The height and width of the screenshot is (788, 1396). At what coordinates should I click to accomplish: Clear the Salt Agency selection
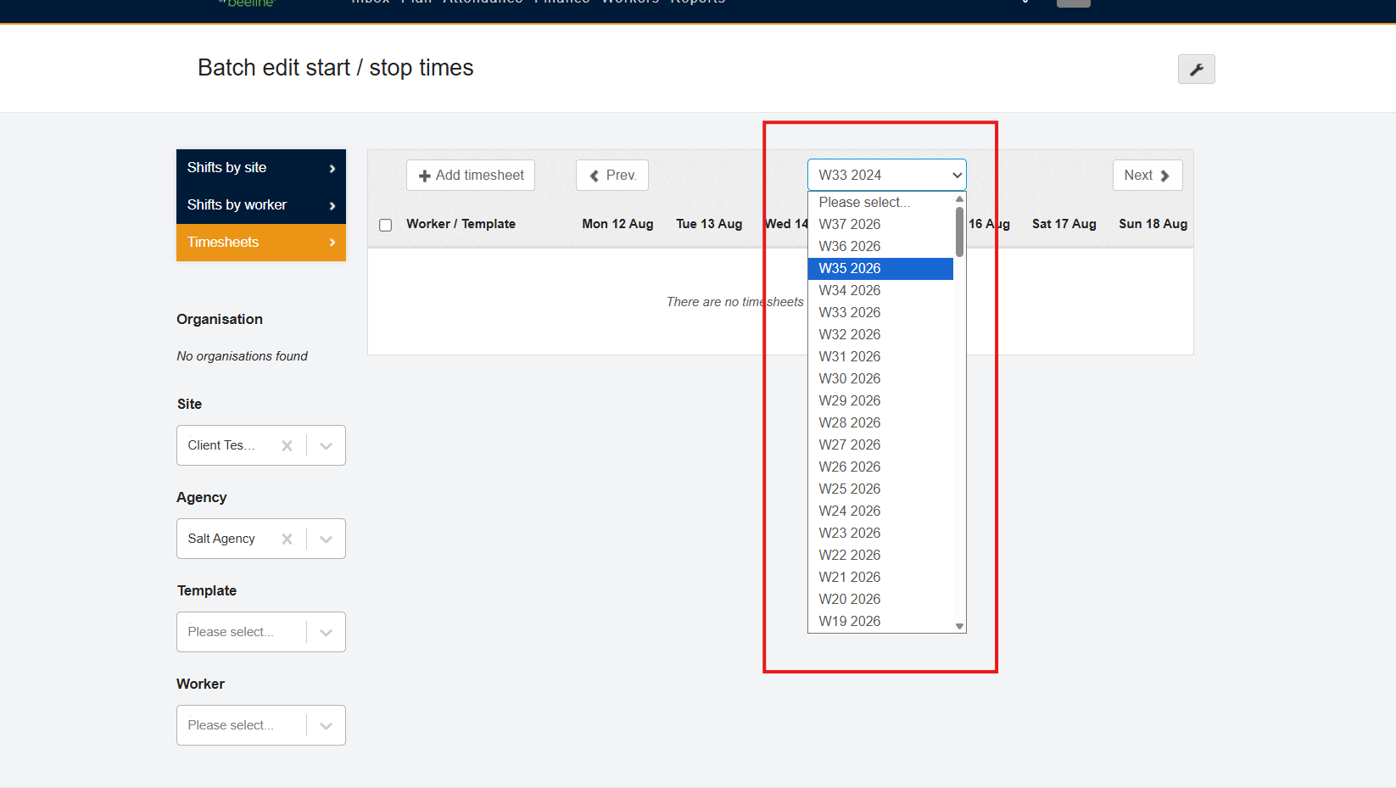coord(287,539)
